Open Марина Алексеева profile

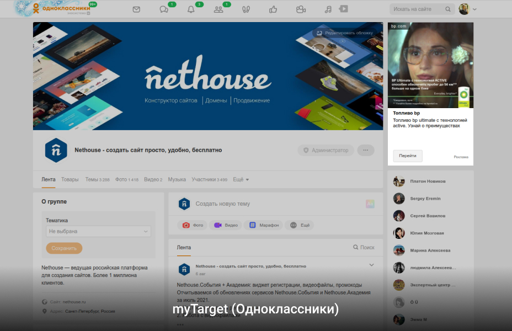pyautogui.click(x=430, y=250)
